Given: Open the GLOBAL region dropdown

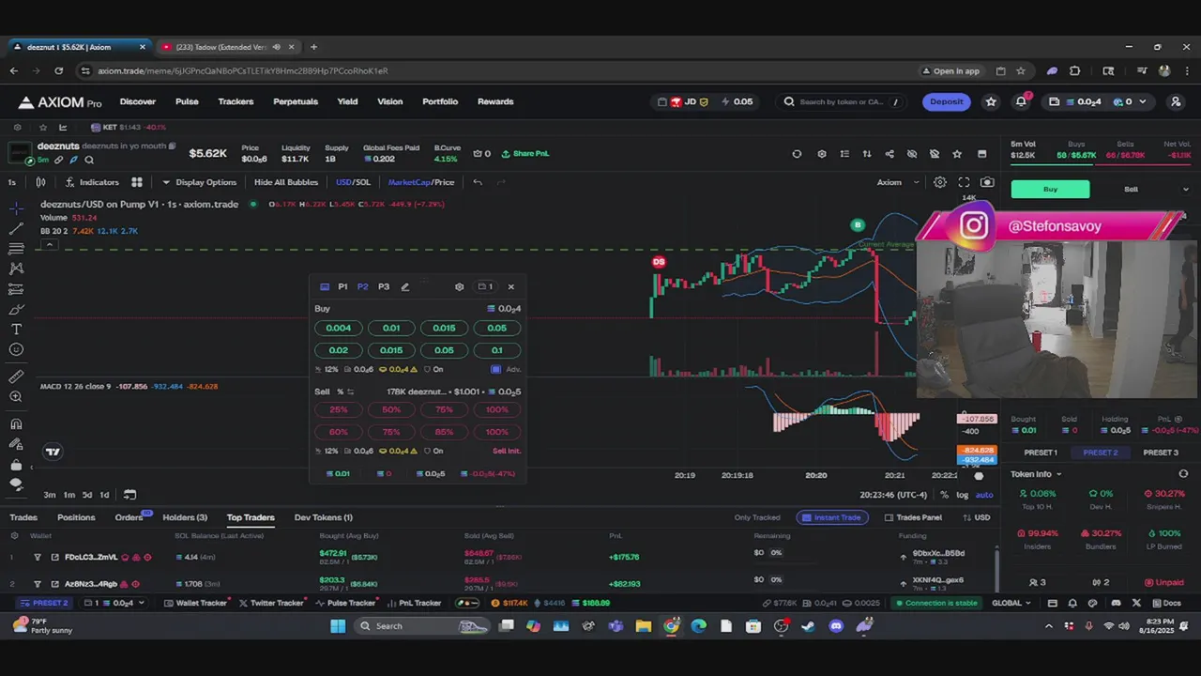Looking at the screenshot, I should 1011,603.
